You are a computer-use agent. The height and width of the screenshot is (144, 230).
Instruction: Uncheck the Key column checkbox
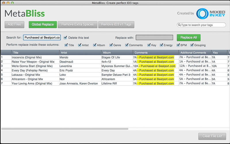(x=149, y=45)
